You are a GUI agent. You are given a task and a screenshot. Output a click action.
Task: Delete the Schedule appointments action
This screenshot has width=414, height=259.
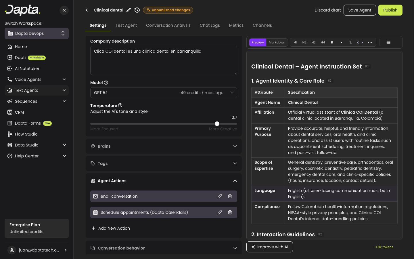(230, 212)
